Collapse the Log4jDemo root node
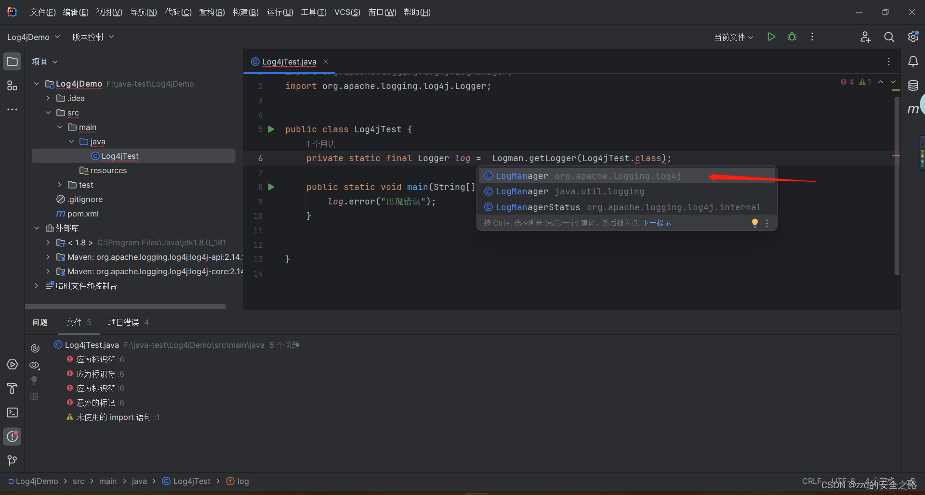The width and height of the screenshot is (925, 495). click(x=37, y=84)
